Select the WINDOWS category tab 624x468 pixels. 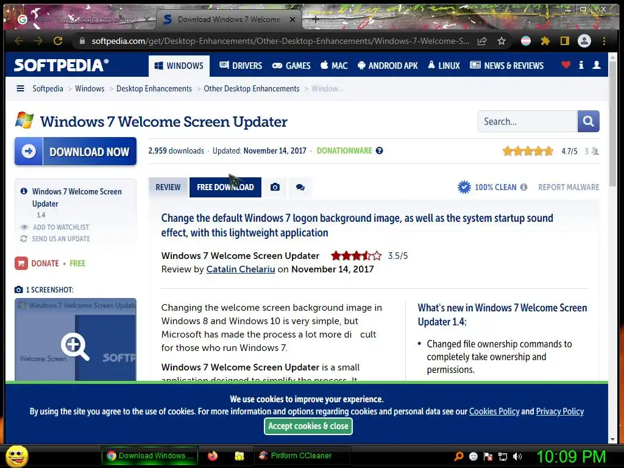[x=179, y=66]
